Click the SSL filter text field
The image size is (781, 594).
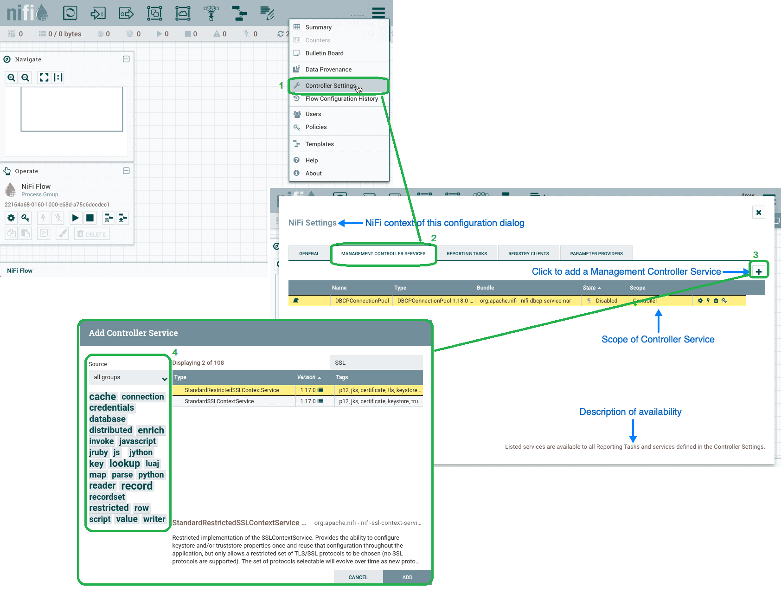tap(376, 363)
